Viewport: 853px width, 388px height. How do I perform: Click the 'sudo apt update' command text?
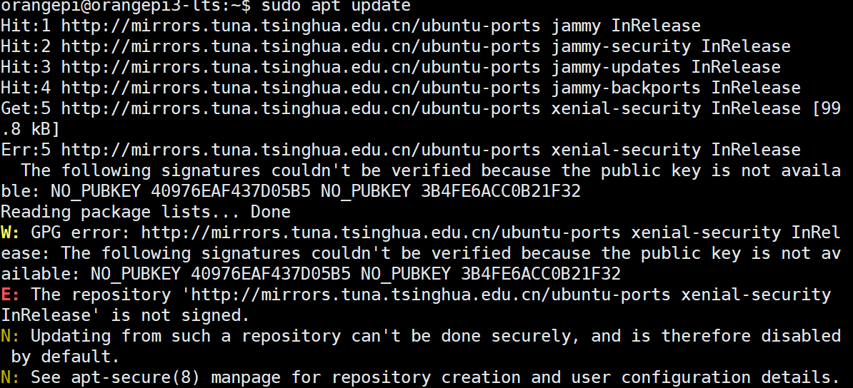(336, 6)
